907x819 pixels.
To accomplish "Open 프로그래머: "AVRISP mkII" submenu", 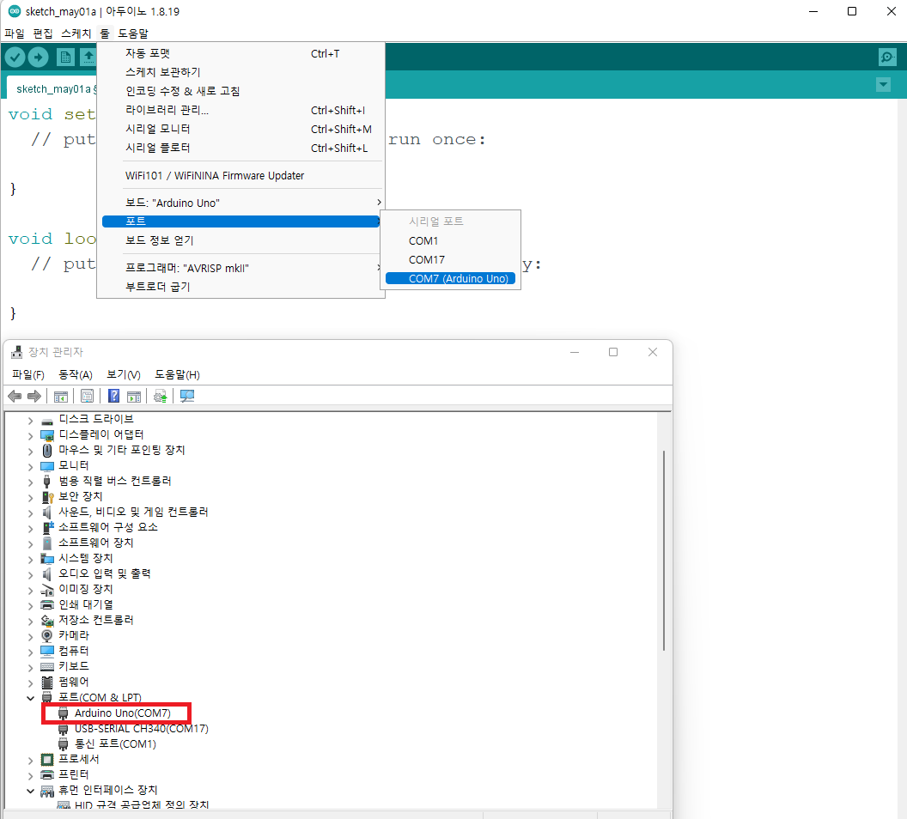I will coord(240,268).
